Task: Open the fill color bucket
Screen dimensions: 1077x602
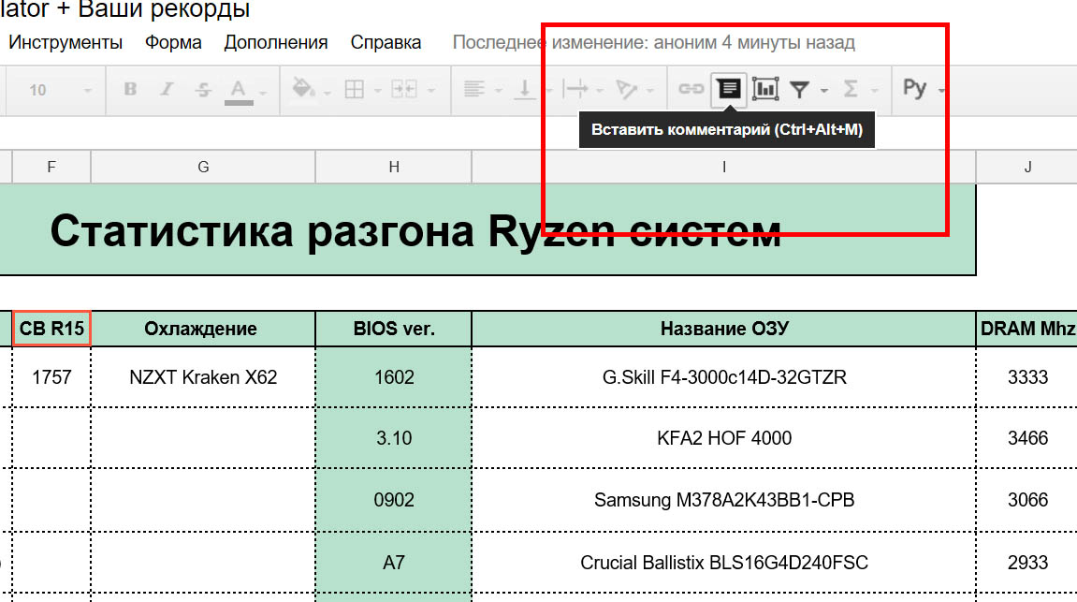Action: point(303,88)
